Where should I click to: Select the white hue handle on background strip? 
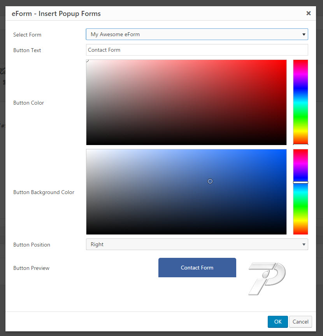(x=300, y=182)
